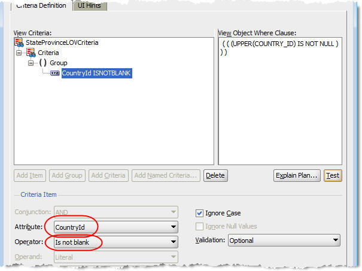Screen dimensions: 362x271
Task: Click the Criteria node icon
Action: tap(31, 53)
